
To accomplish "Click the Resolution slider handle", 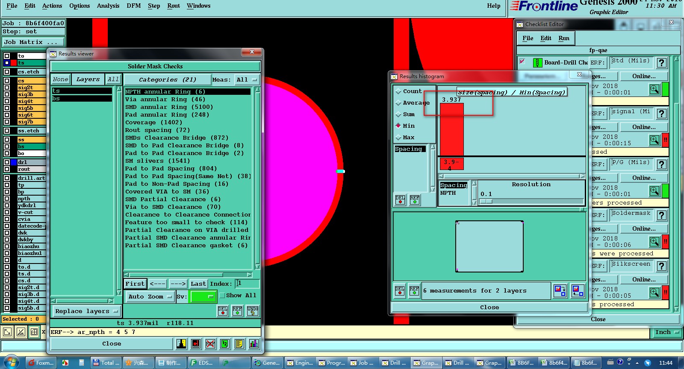I will click(486, 201).
